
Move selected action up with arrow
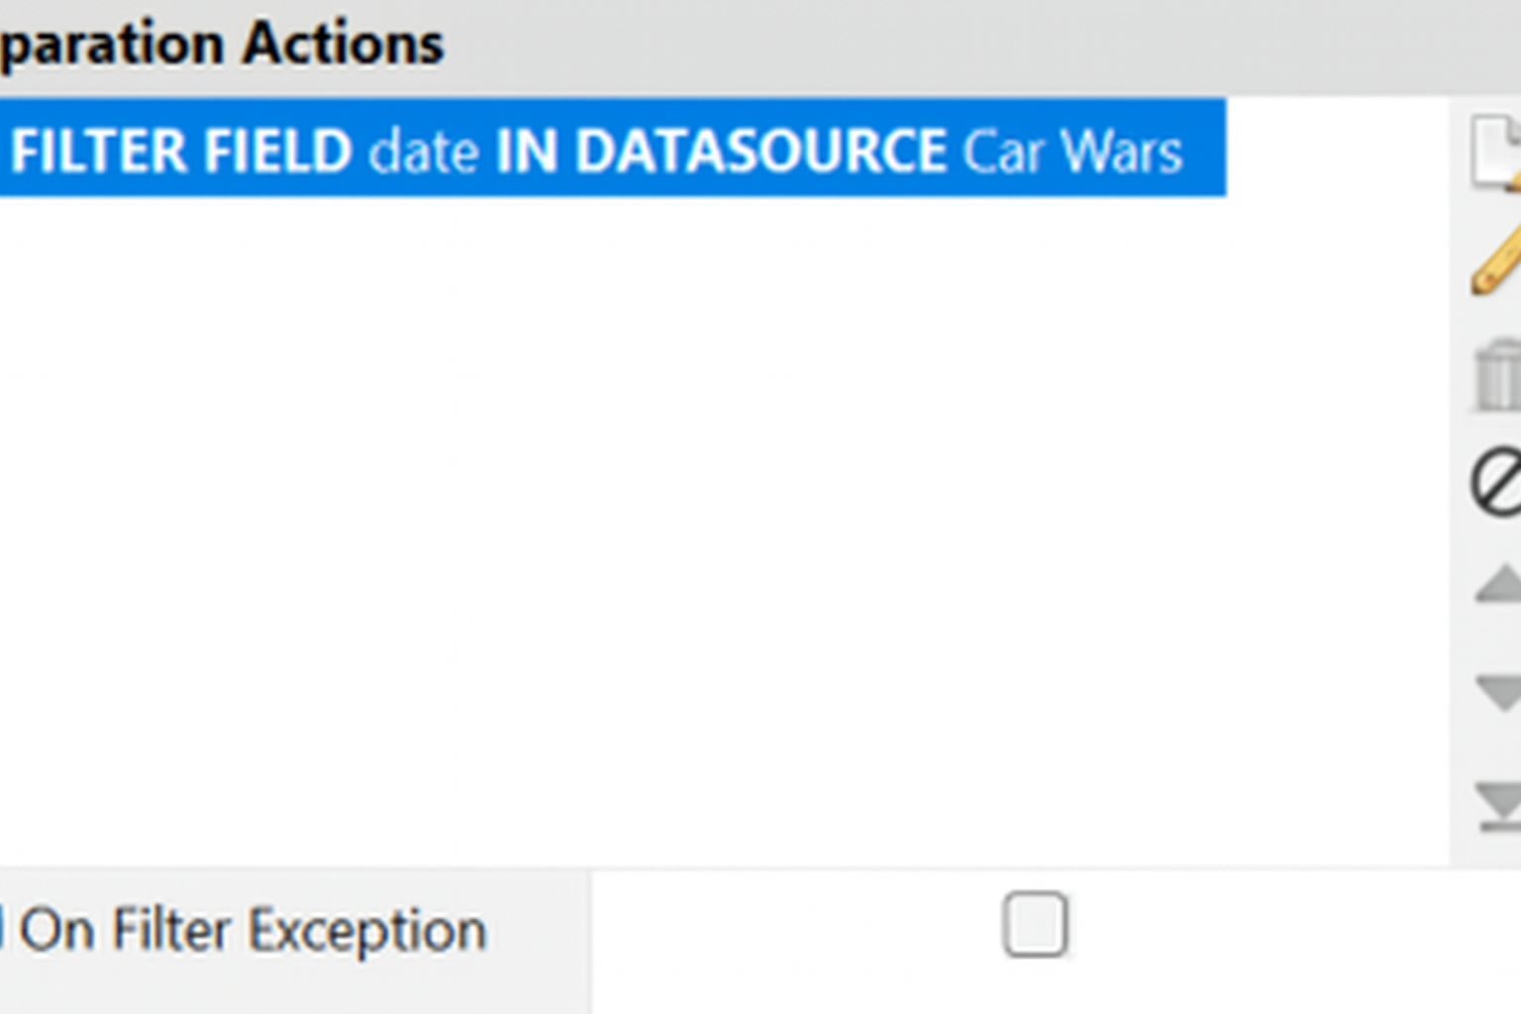pos(1499,584)
